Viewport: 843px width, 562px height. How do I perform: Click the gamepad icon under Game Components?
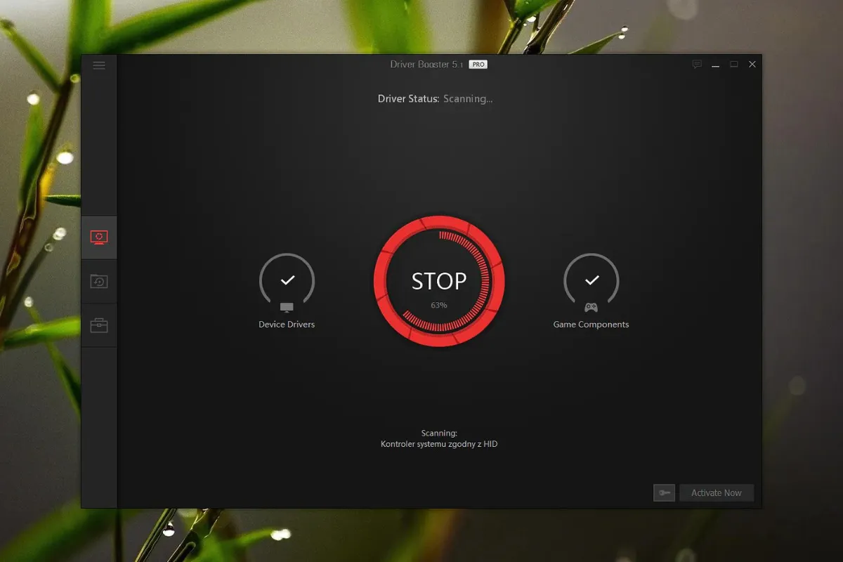592,308
